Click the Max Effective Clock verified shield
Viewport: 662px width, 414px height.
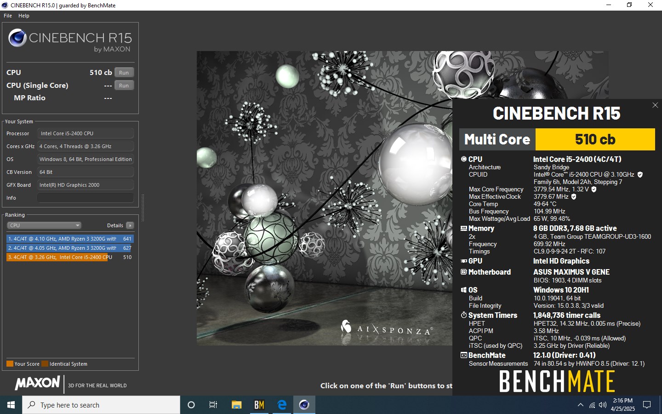coord(574,196)
